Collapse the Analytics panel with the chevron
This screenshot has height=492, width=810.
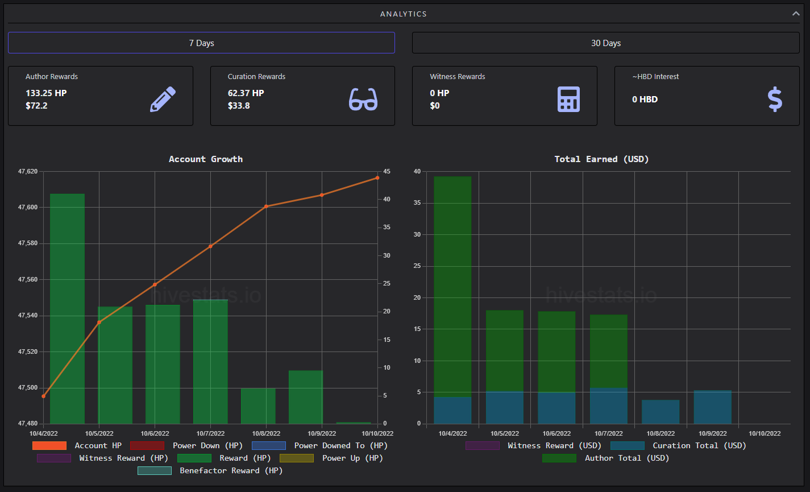796,14
